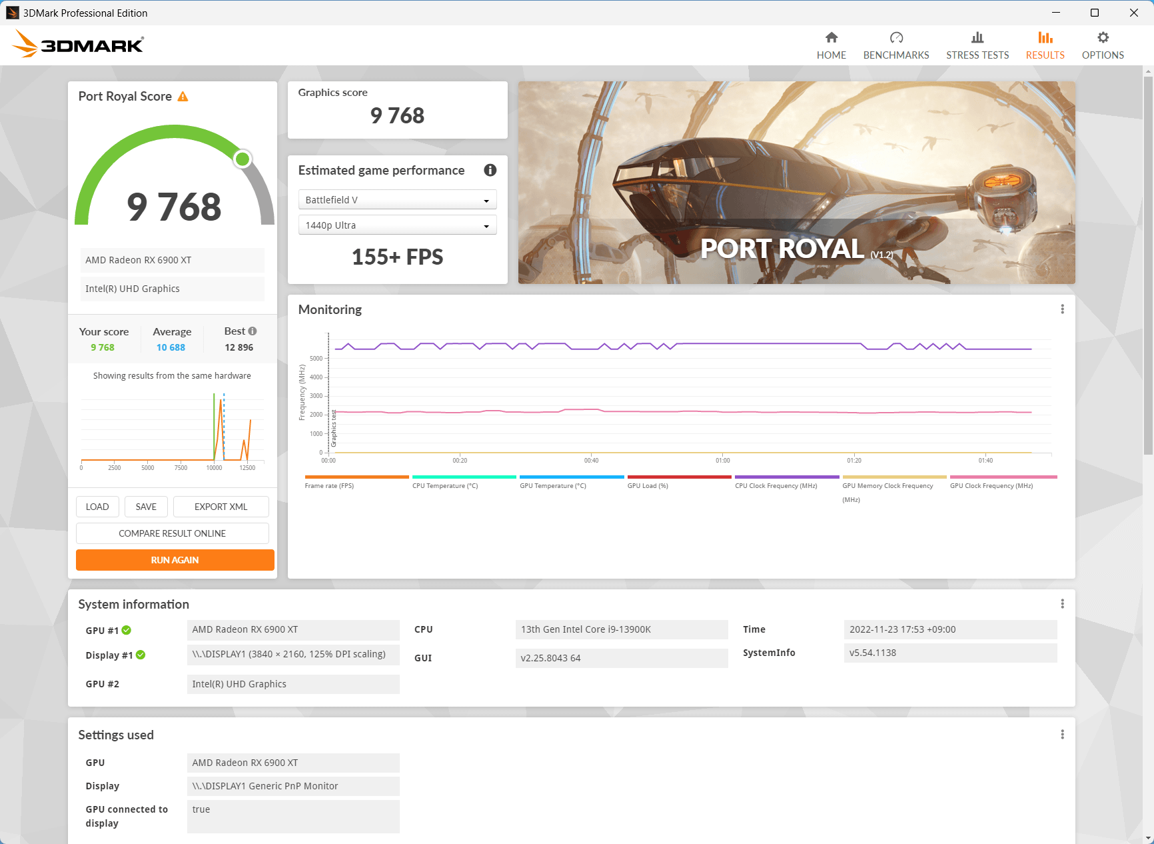The image size is (1154, 844).
Task: Click the score distribution histogram
Action: click(x=173, y=430)
